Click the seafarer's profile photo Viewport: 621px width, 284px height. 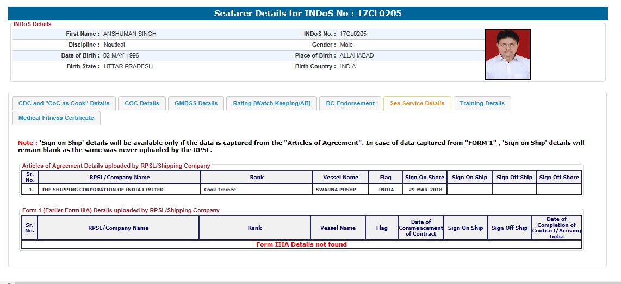point(507,54)
